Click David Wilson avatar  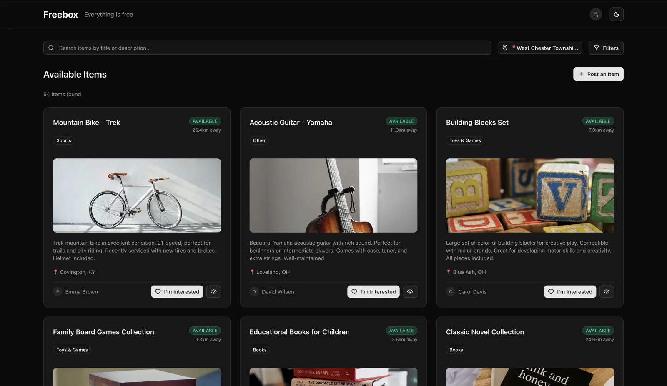point(254,292)
